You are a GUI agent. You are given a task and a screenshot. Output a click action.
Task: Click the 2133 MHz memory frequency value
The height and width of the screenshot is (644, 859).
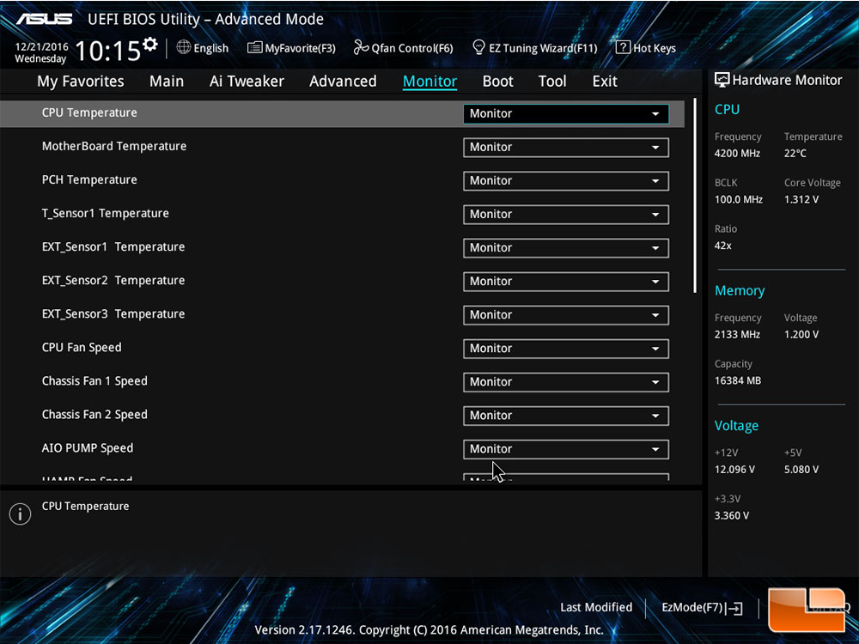coord(737,334)
